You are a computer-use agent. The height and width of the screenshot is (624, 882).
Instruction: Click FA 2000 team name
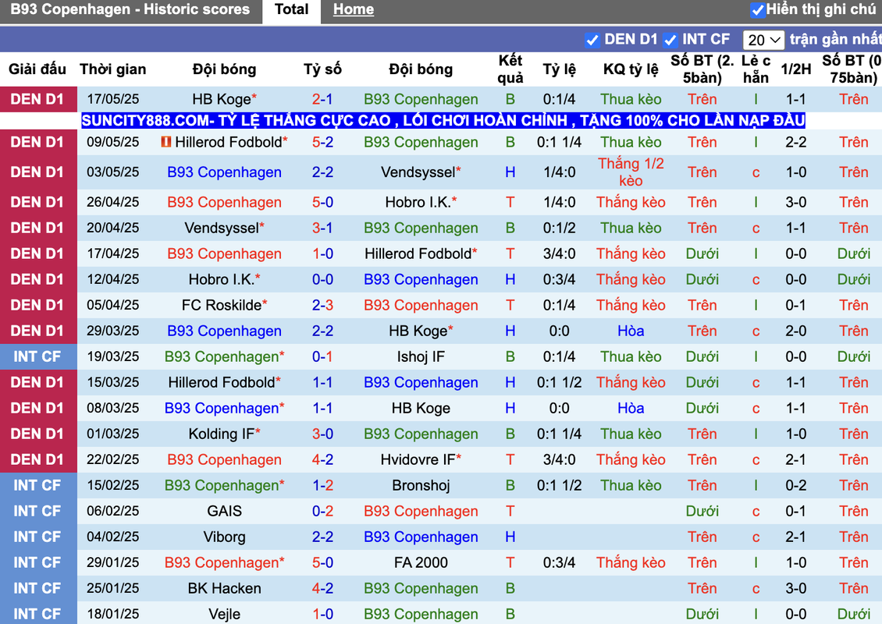click(x=421, y=562)
